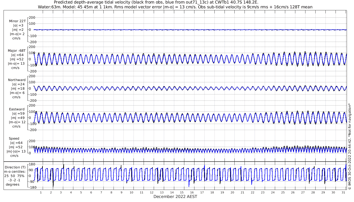The height and width of the screenshot is (202, 354).
Task: Click day tick label '10' on x-axis
Action: point(131,192)
